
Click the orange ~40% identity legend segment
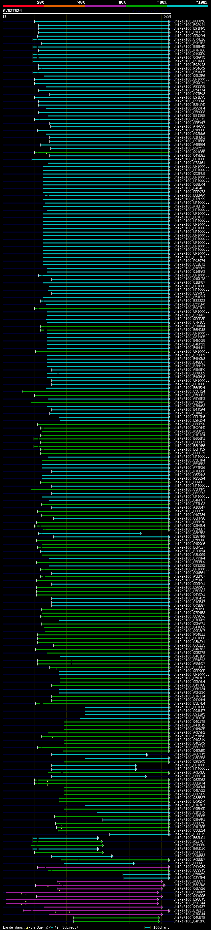pos(65,6)
